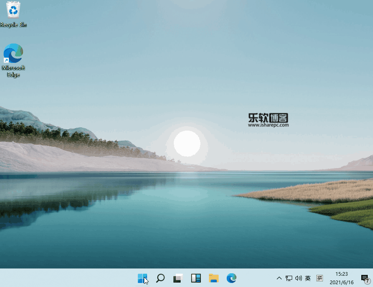Open the Recycle Bin
The width and height of the screenshot is (373, 287).
click(x=13, y=10)
